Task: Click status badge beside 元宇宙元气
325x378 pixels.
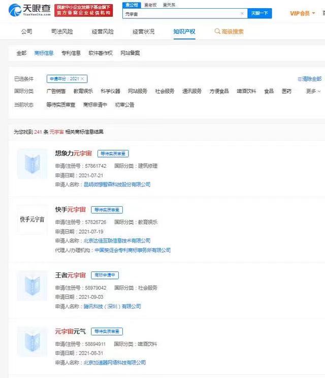Action: point(107,331)
